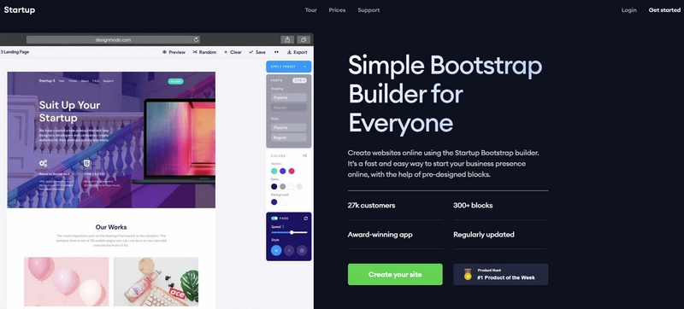Viewport: 684px width, 309px height.
Task: Click the Suit Up Your Startup heading
Action: tap(69, 112)
